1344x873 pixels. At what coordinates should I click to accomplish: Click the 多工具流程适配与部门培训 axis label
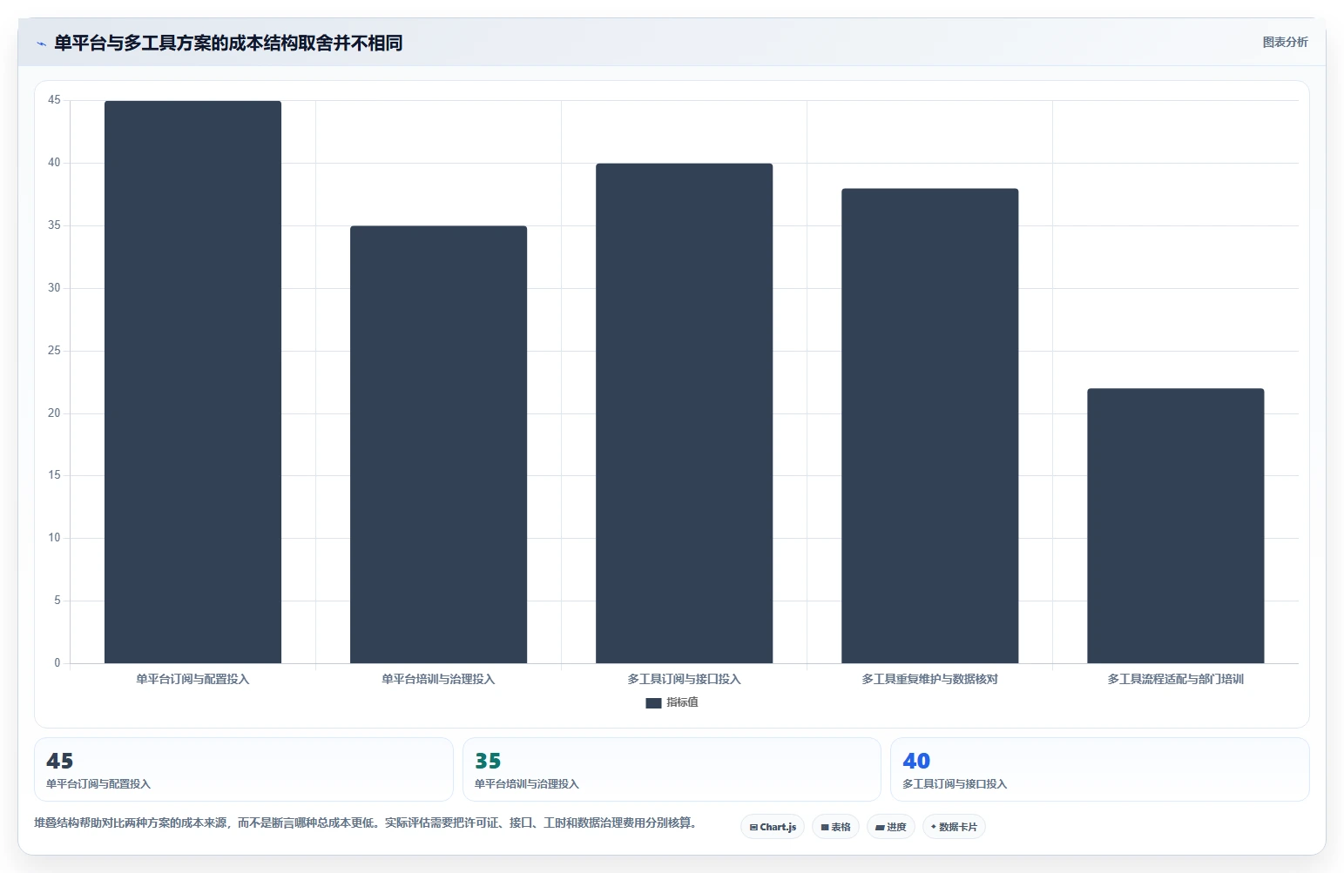1175,679
